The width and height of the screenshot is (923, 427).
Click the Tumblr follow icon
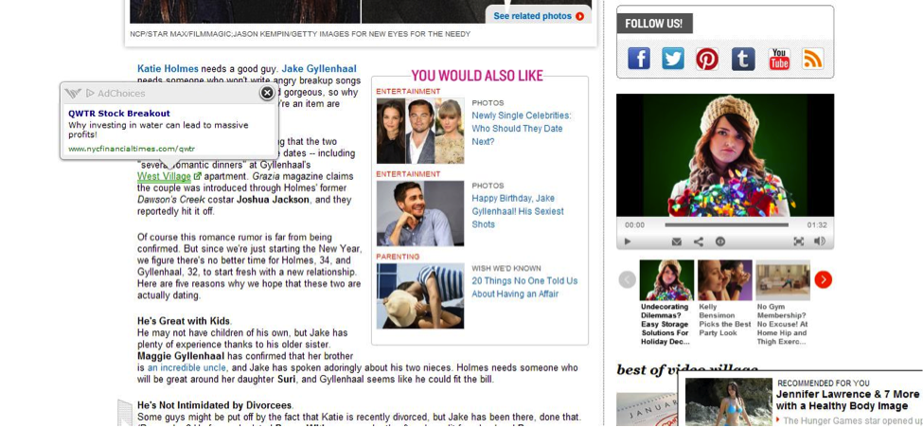[743, 59]
